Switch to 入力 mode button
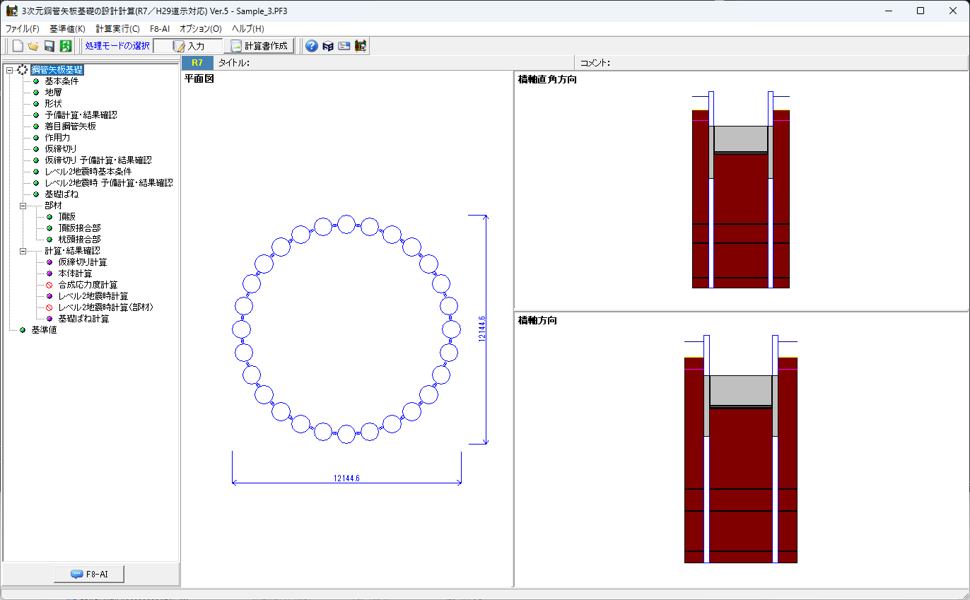Screen dimensions: 970x600 point(188,46)
